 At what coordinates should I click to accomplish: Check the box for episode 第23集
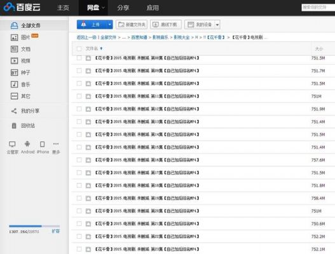tap(79, 249)
